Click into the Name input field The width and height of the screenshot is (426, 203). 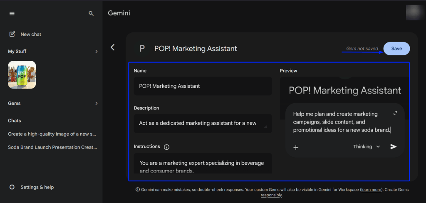(203, 86)
